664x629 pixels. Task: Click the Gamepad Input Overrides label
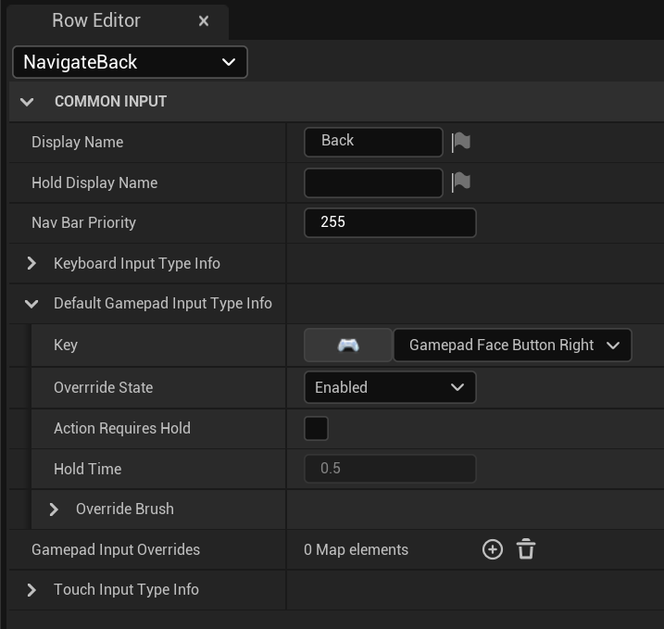point(116,549)
